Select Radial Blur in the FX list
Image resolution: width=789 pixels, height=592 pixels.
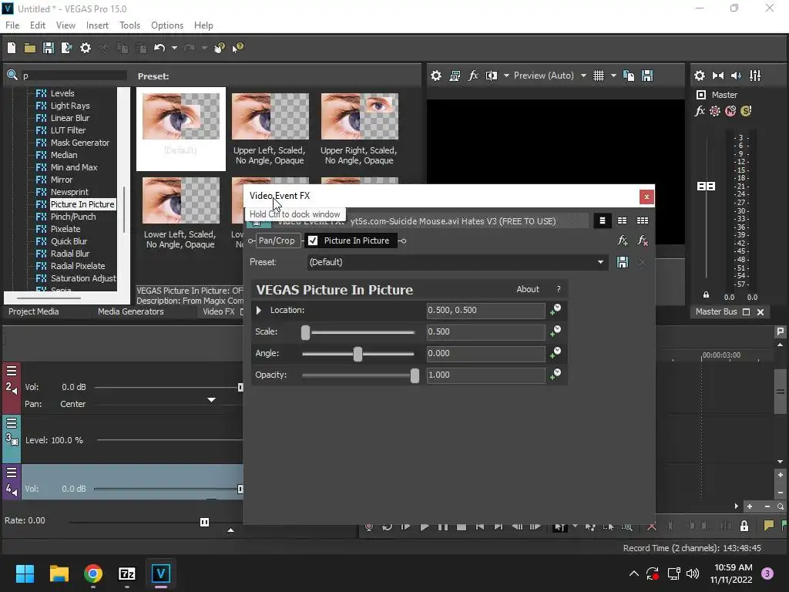coord(70,254)
